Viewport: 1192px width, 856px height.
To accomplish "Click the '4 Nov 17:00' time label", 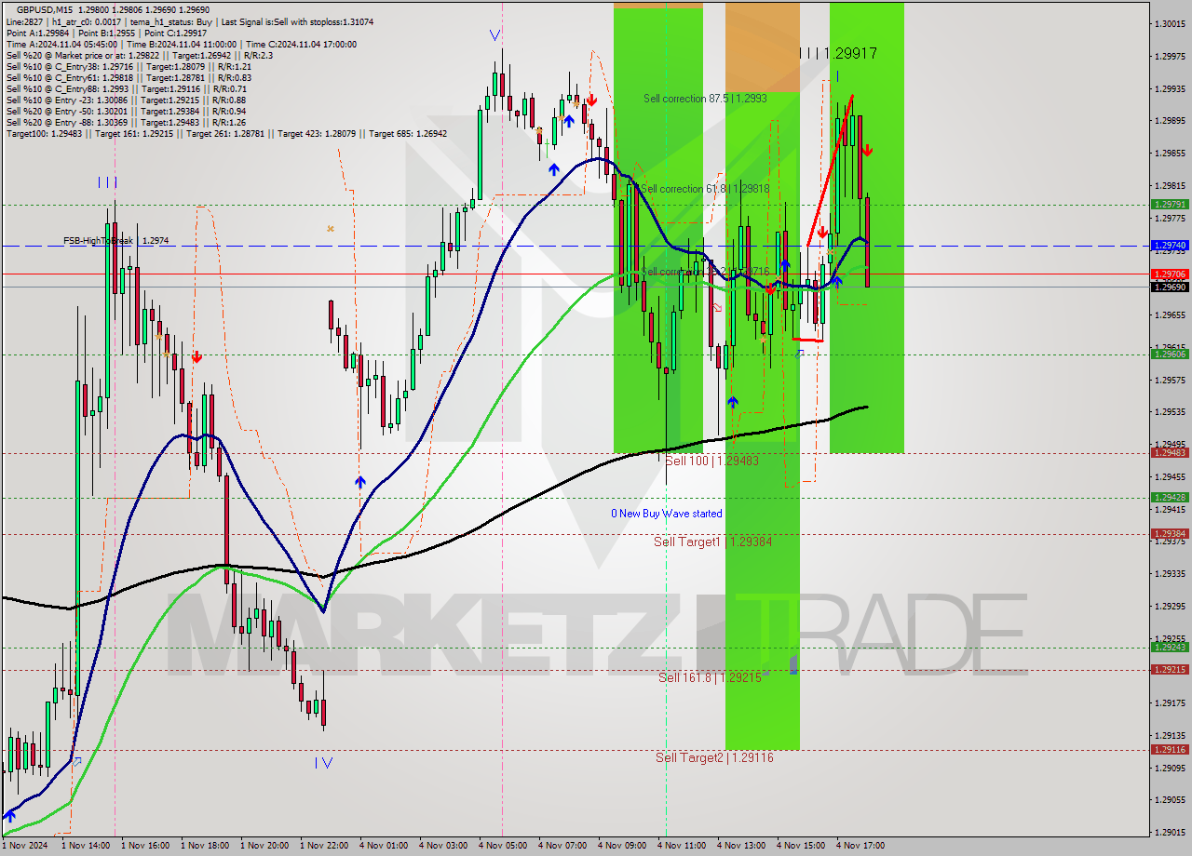I will coord(860,846).
